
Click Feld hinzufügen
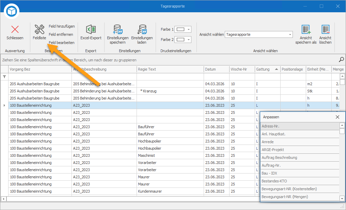click(x=62, y=26)
